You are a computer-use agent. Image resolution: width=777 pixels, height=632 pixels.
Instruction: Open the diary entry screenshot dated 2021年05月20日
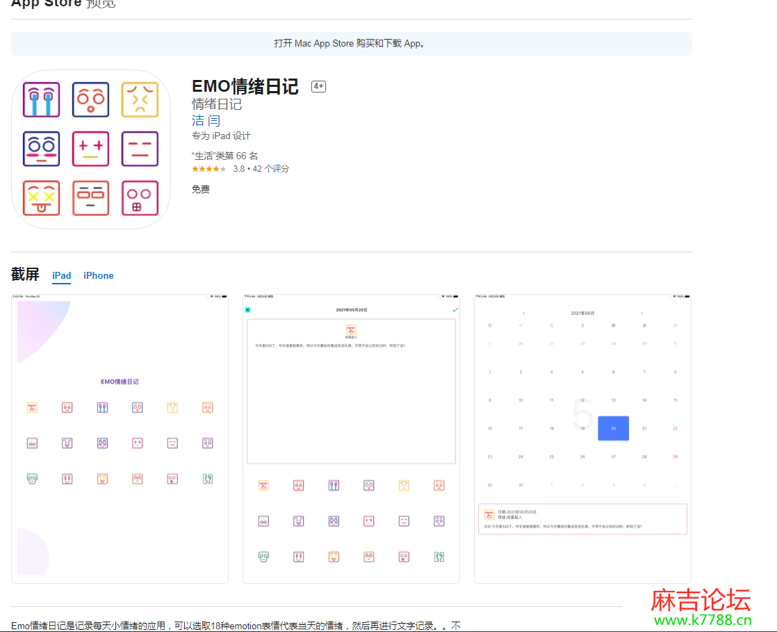point(352,439)
